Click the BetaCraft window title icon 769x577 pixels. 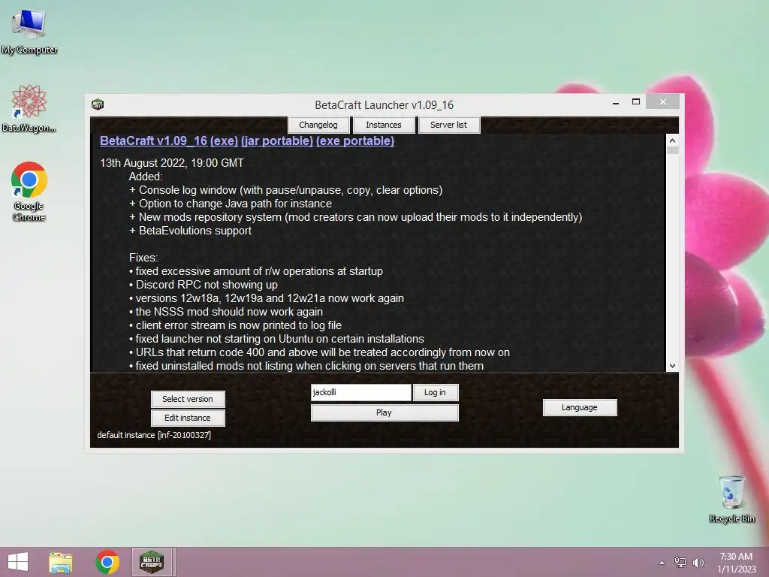pos(98,104)
